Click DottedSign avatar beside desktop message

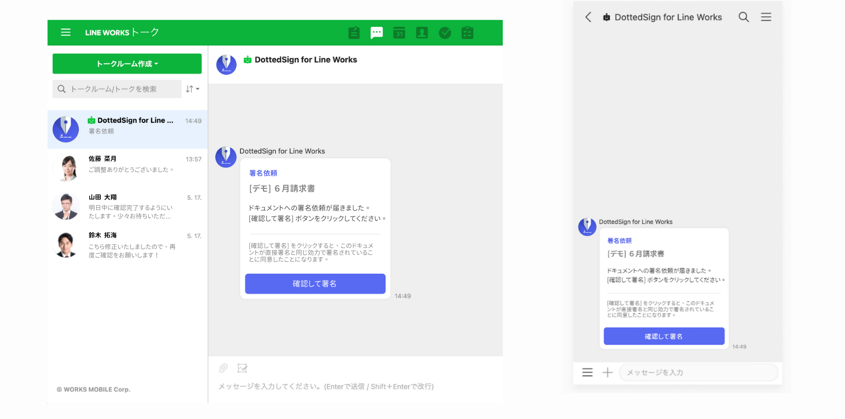pos(226,157)
